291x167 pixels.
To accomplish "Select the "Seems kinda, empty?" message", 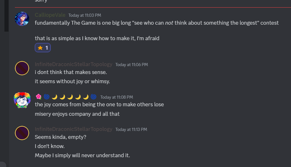I will coord(60,137).
